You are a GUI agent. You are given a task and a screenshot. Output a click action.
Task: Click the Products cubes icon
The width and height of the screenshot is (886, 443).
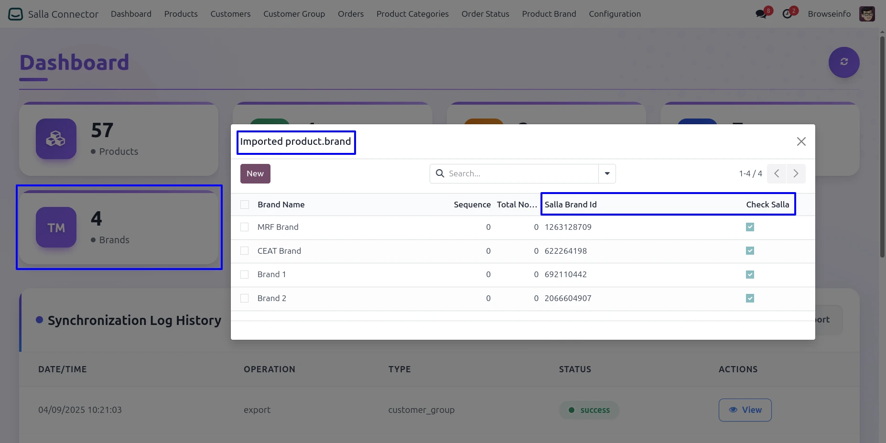tap(56, 139)
